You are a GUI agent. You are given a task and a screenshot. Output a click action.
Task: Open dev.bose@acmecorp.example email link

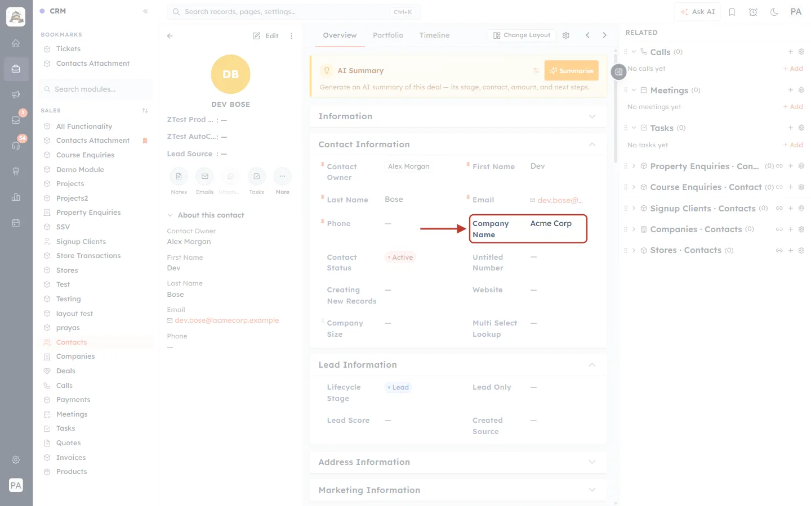(227, 320)
